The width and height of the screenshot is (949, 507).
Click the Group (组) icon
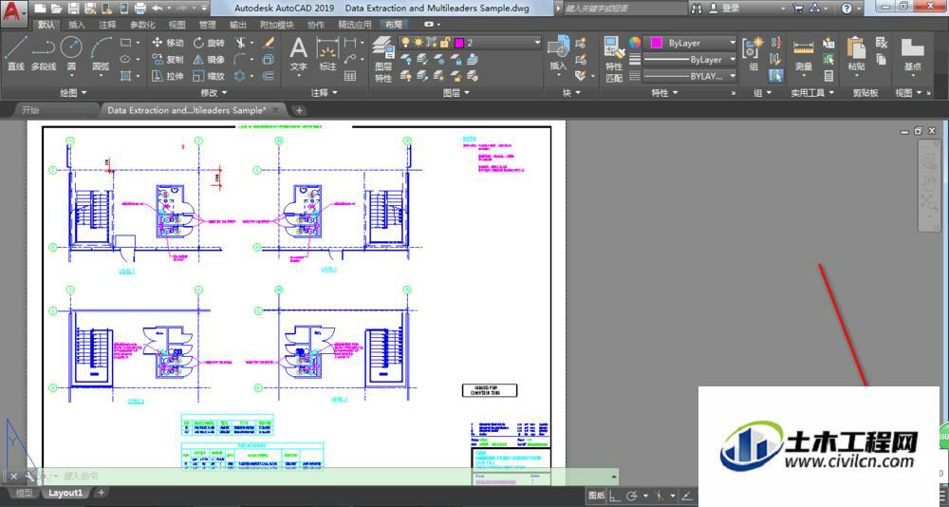(754, 54)
